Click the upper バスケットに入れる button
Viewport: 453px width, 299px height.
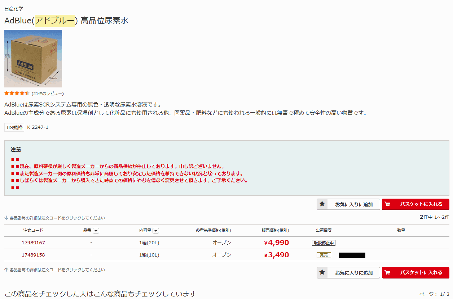[415, 204]
